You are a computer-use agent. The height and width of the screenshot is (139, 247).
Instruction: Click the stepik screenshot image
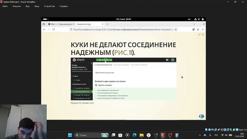pos(123,79)
